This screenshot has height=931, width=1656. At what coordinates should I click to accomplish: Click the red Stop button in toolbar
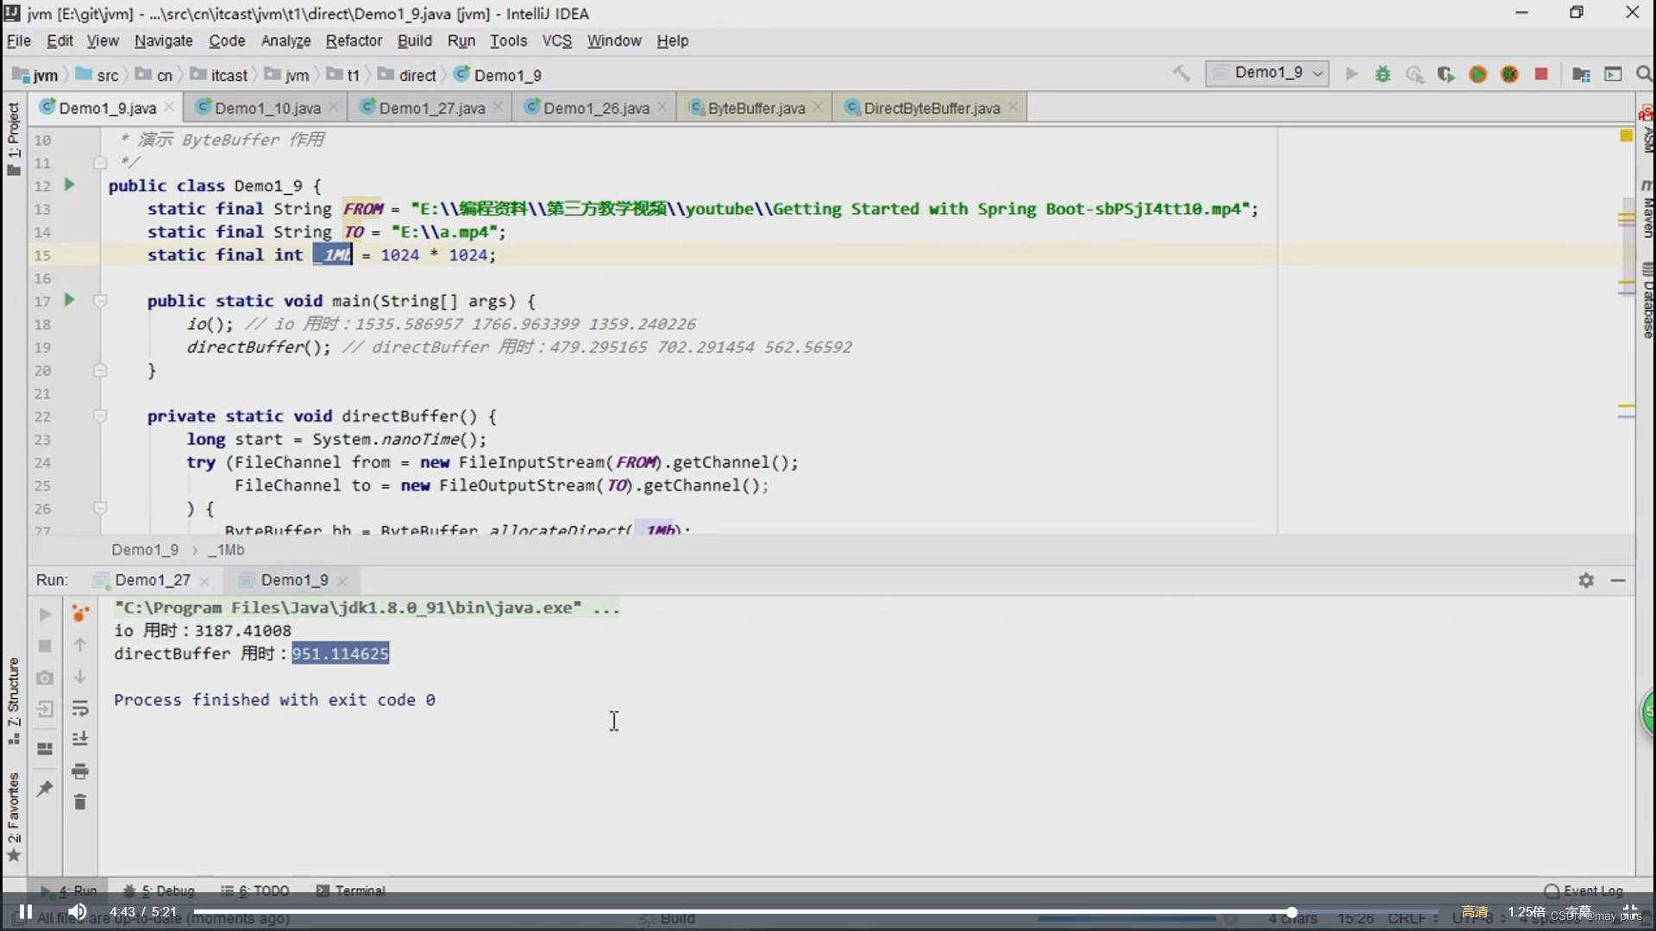point(1541,74)
